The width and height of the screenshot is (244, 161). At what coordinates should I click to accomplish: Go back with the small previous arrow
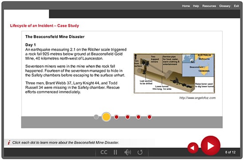[193, 148]
